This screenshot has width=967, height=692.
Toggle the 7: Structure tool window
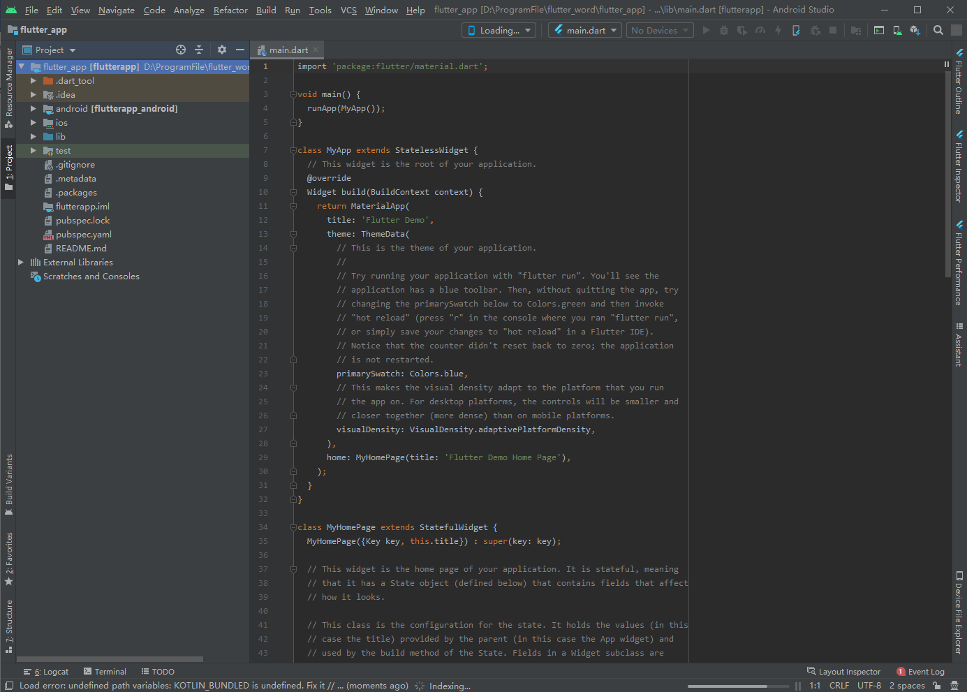pyautogui.click(x=8, y=626)
